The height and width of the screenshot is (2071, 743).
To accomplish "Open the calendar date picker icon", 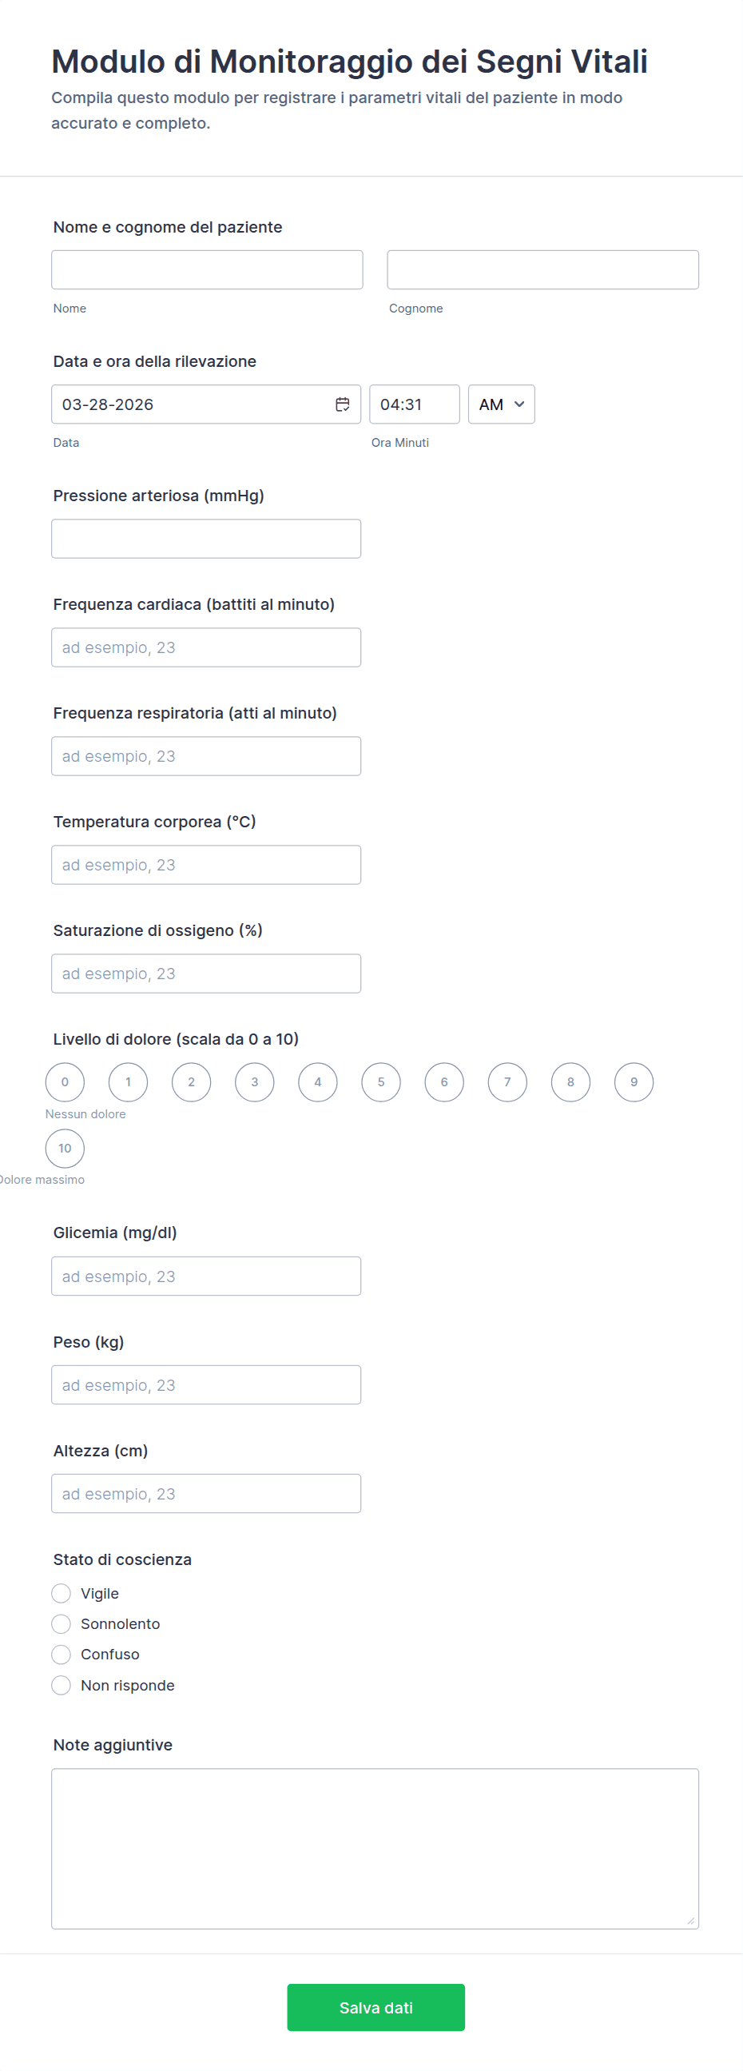I will point(342,404).
